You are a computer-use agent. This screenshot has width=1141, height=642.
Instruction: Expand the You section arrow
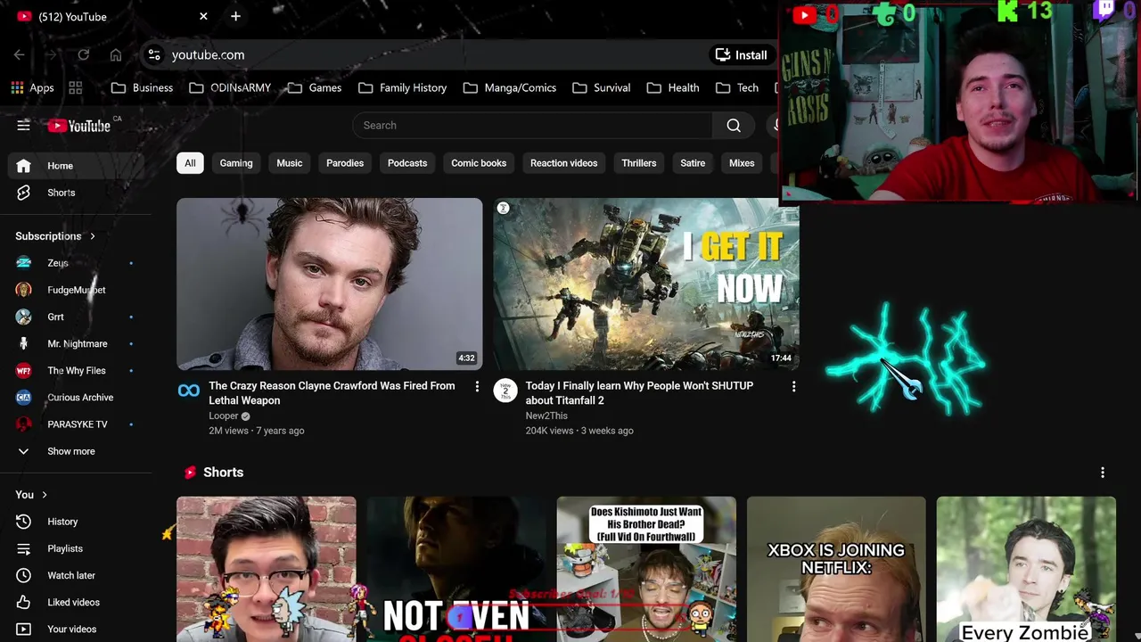44,495
